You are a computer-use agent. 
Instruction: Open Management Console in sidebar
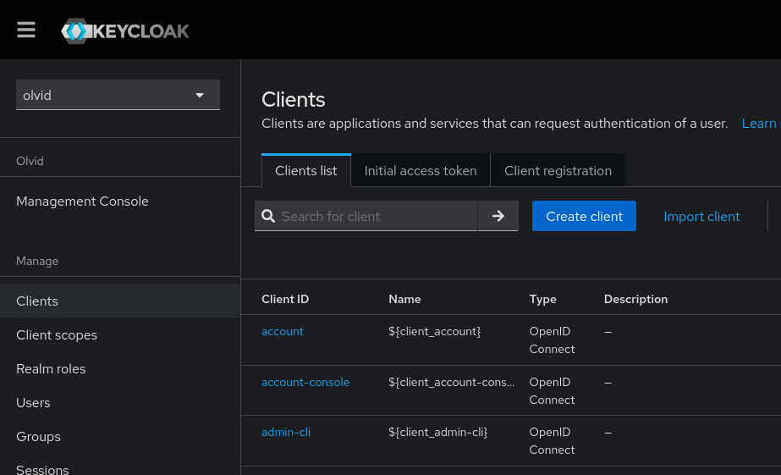[82, 201]
